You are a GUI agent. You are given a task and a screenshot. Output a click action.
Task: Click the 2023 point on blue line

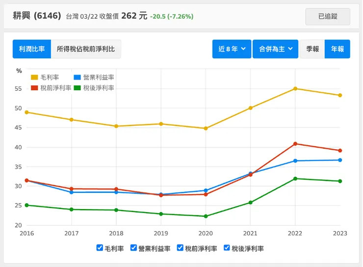(340, 160)
